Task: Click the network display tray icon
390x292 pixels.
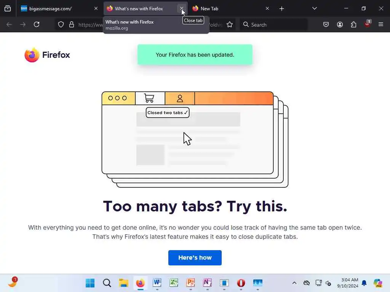Action: [318, 283]
